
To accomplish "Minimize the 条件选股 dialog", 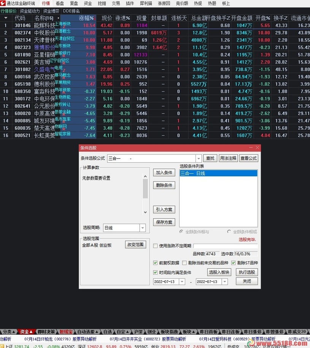I will (x=251, y=147).
